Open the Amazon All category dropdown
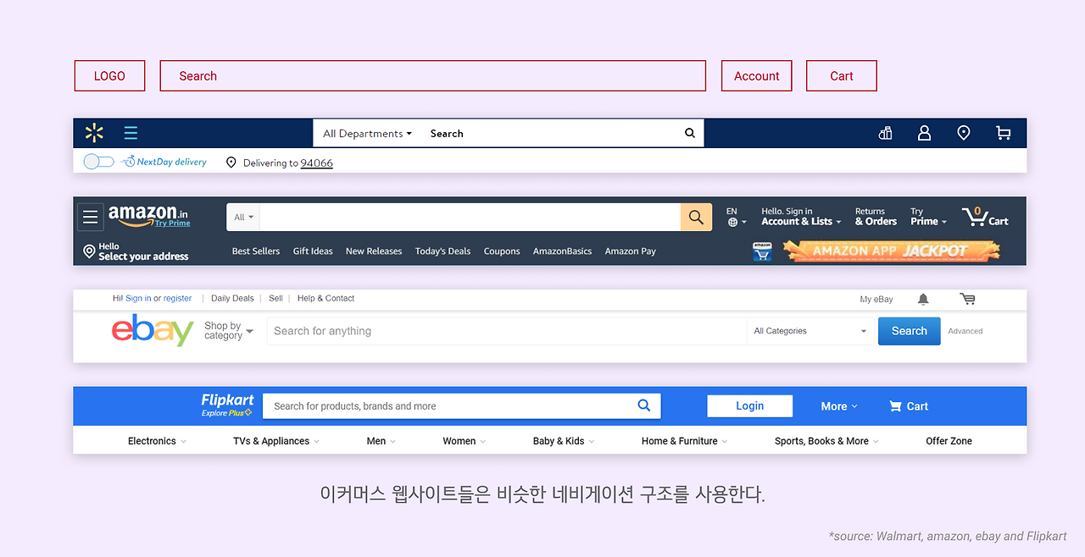1085x557 pixels. [x=243, y=218]
